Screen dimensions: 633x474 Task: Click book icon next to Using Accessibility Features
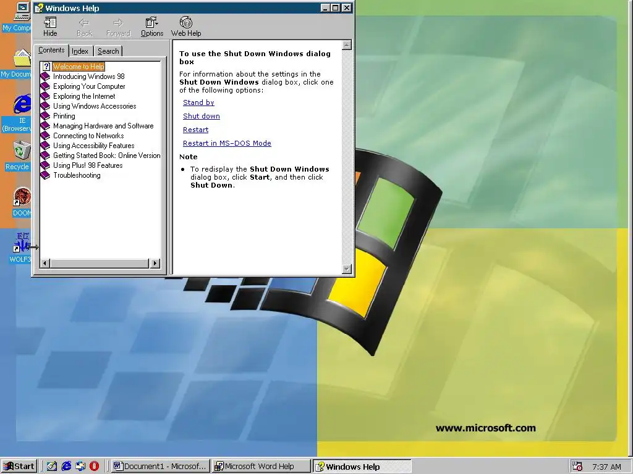pyautogui.click(x=45, y=146)
